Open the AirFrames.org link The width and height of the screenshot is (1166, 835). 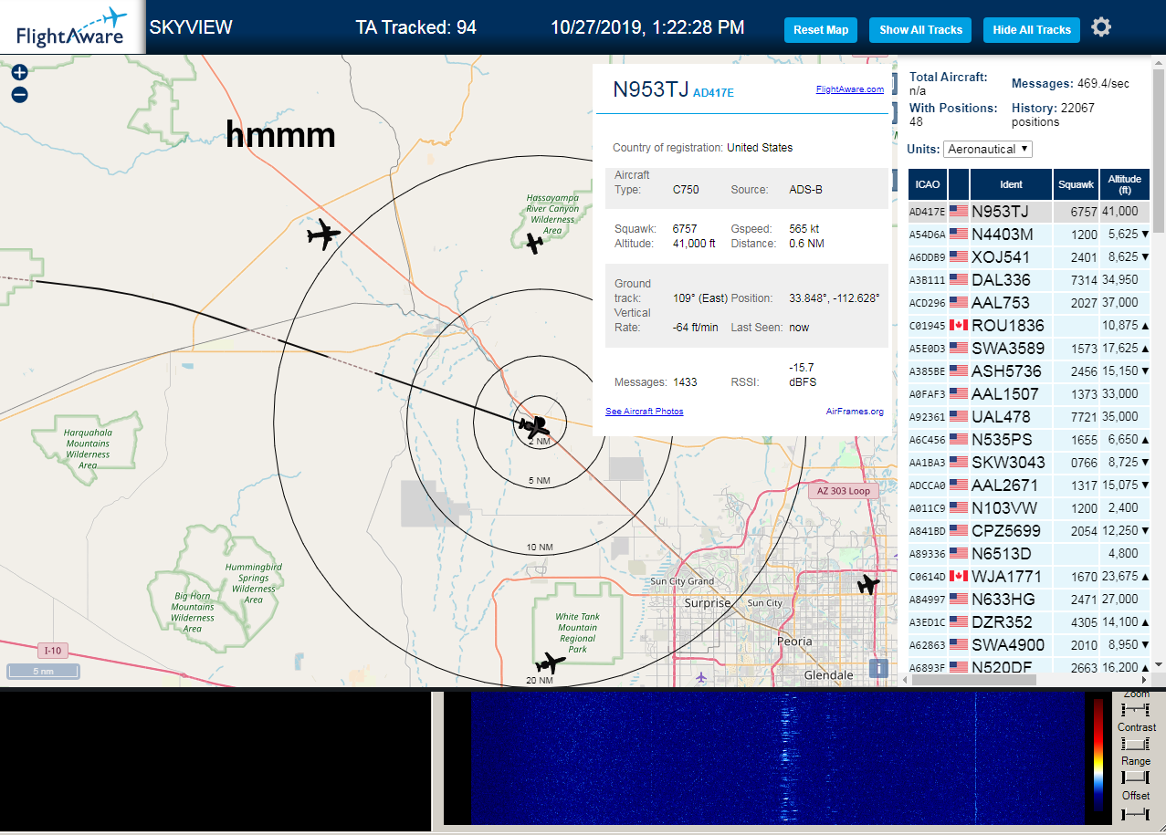855,412
